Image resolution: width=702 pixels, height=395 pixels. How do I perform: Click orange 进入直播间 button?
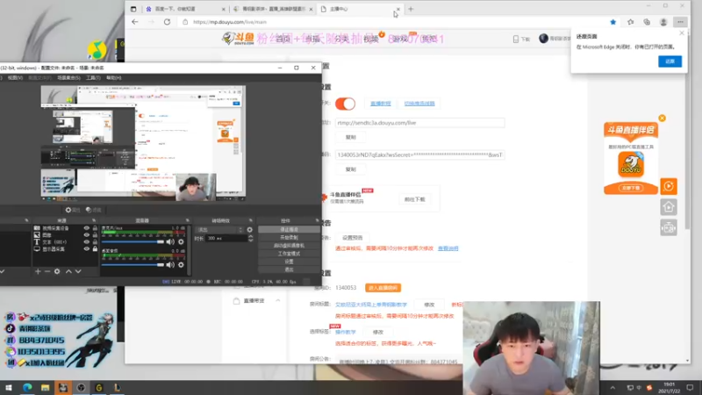[383, 288]
